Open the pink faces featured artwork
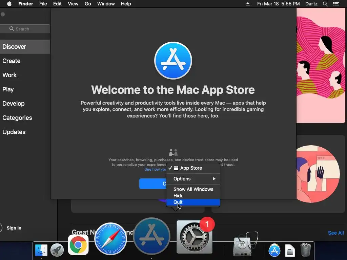Screen dimensions: 347x260 click(321, 65)
